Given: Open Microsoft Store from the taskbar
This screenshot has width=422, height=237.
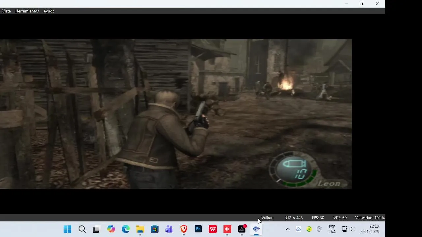Looking at the screenshot, I should click(155, 229).
